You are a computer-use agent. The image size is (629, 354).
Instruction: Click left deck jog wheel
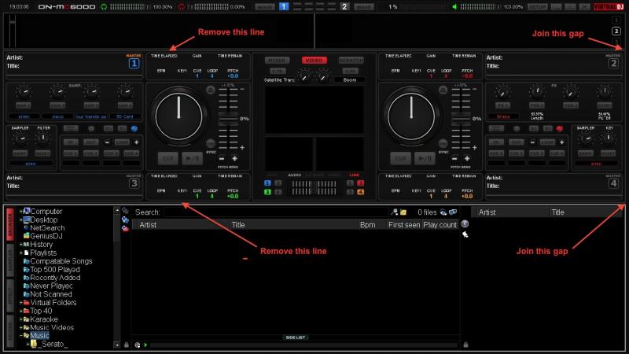point(179,116)
